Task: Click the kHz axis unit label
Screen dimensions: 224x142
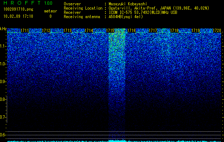Action: point(3,29)
